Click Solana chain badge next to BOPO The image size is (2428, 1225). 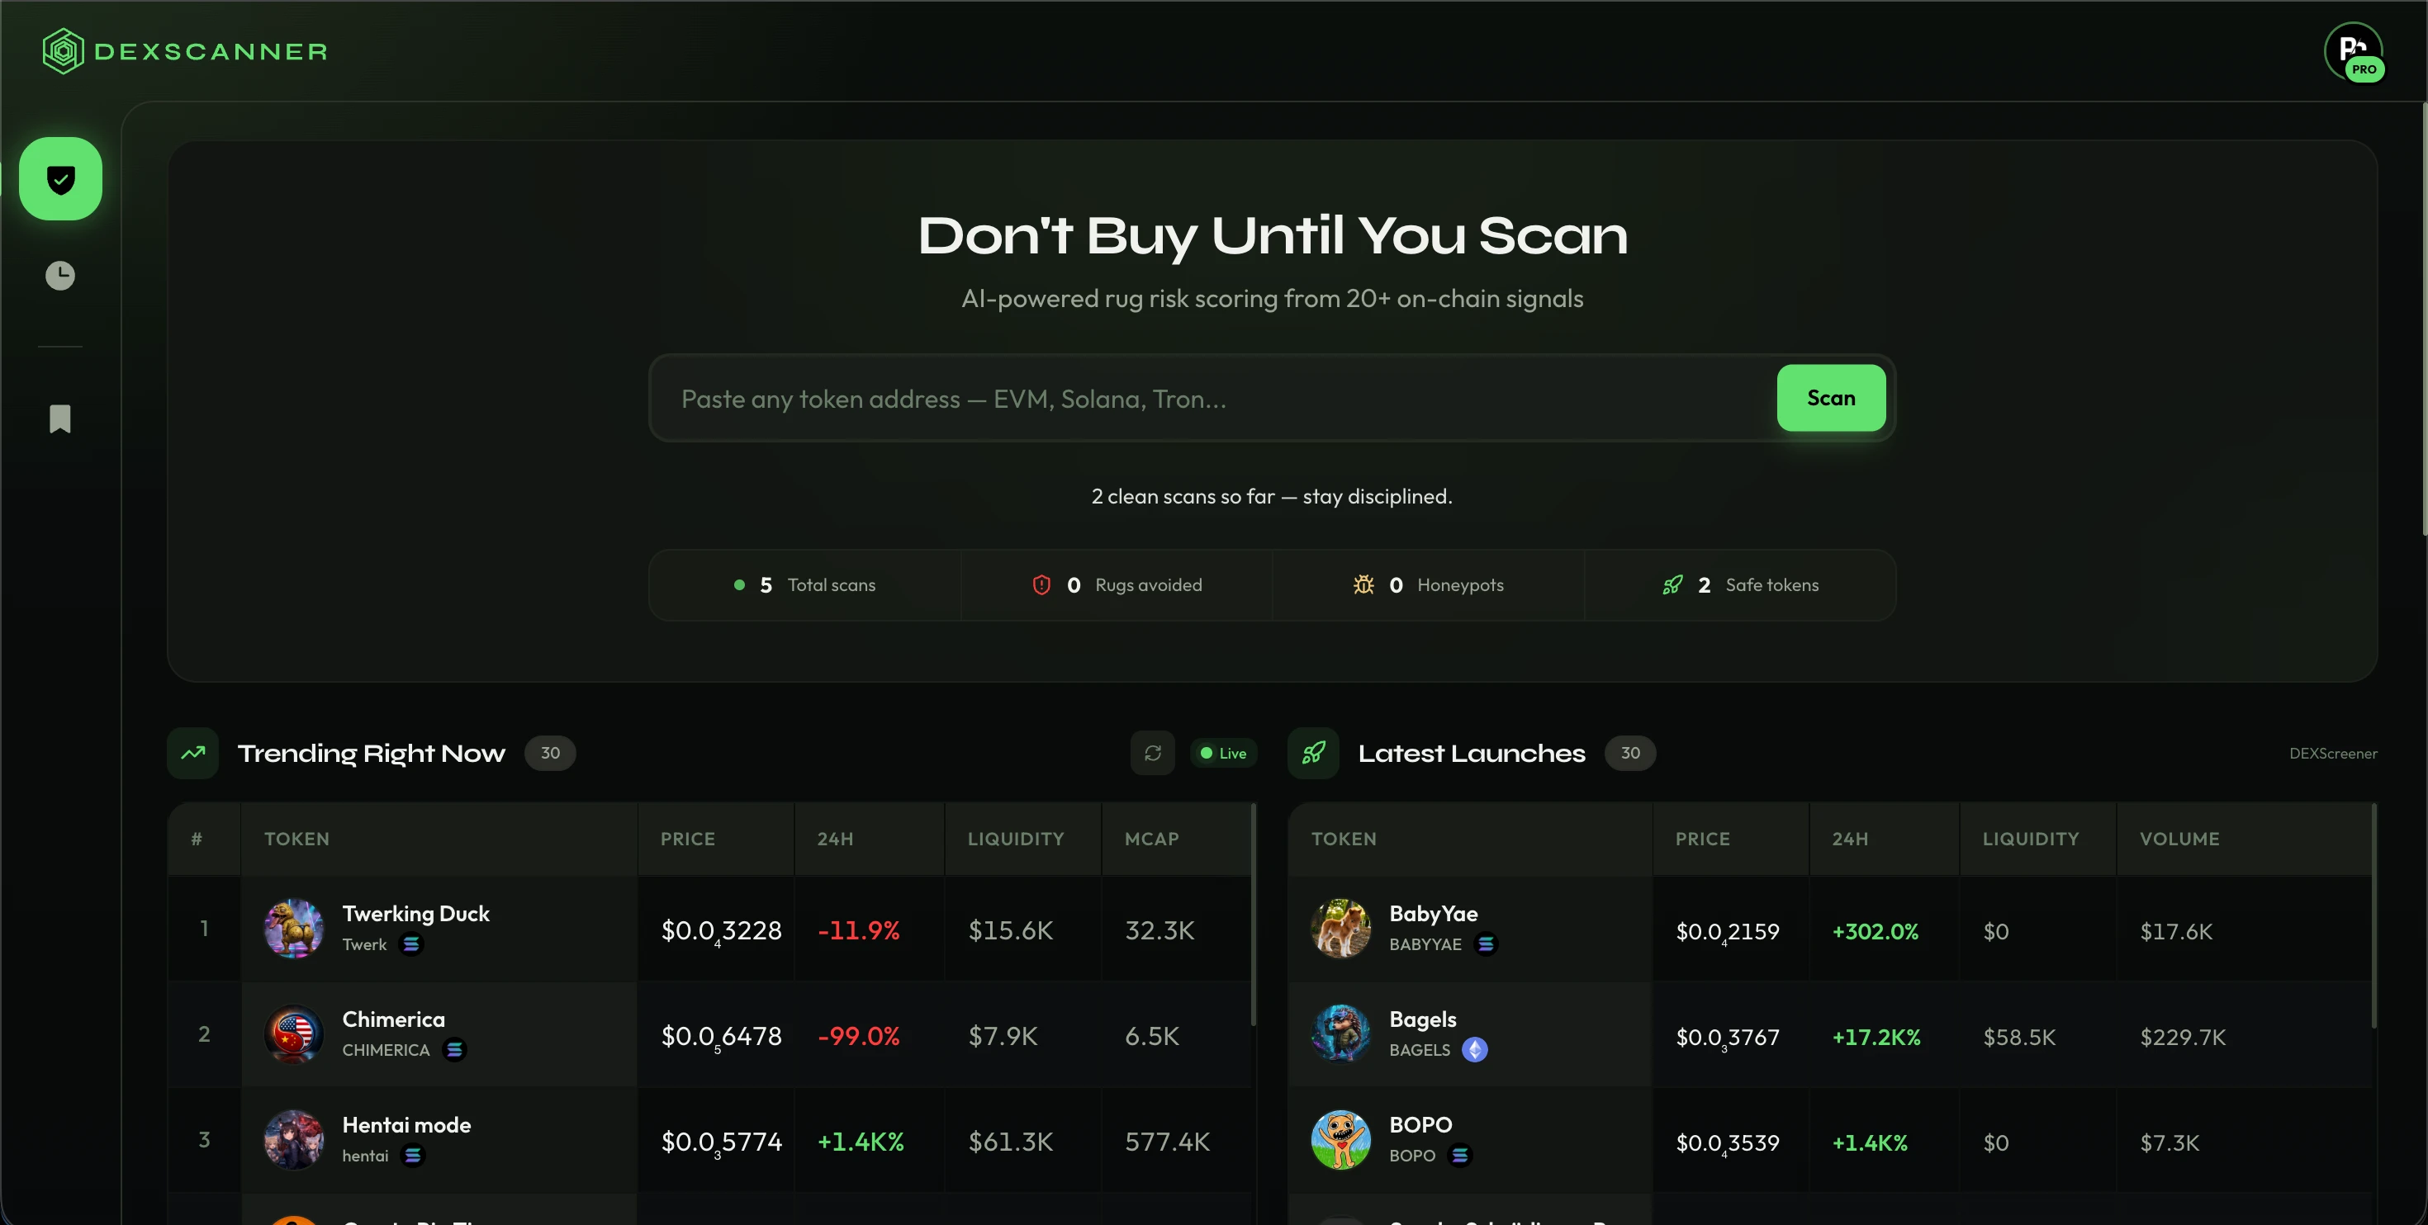pyautogui.click(x=1460, y=1154)
